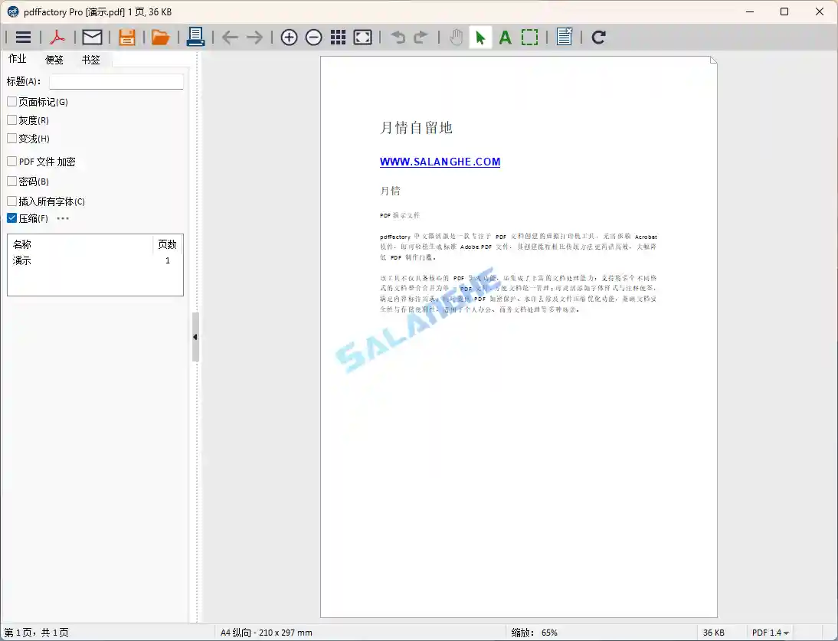Click inside the 标题 title input field
This screenshot has height=641, width=838.
point(116,80)
